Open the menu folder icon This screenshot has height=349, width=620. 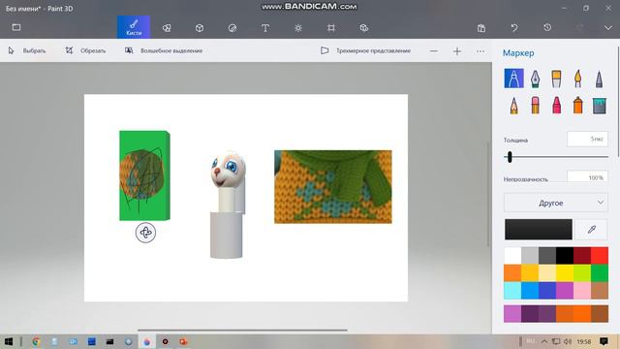[x=16, y=27]
